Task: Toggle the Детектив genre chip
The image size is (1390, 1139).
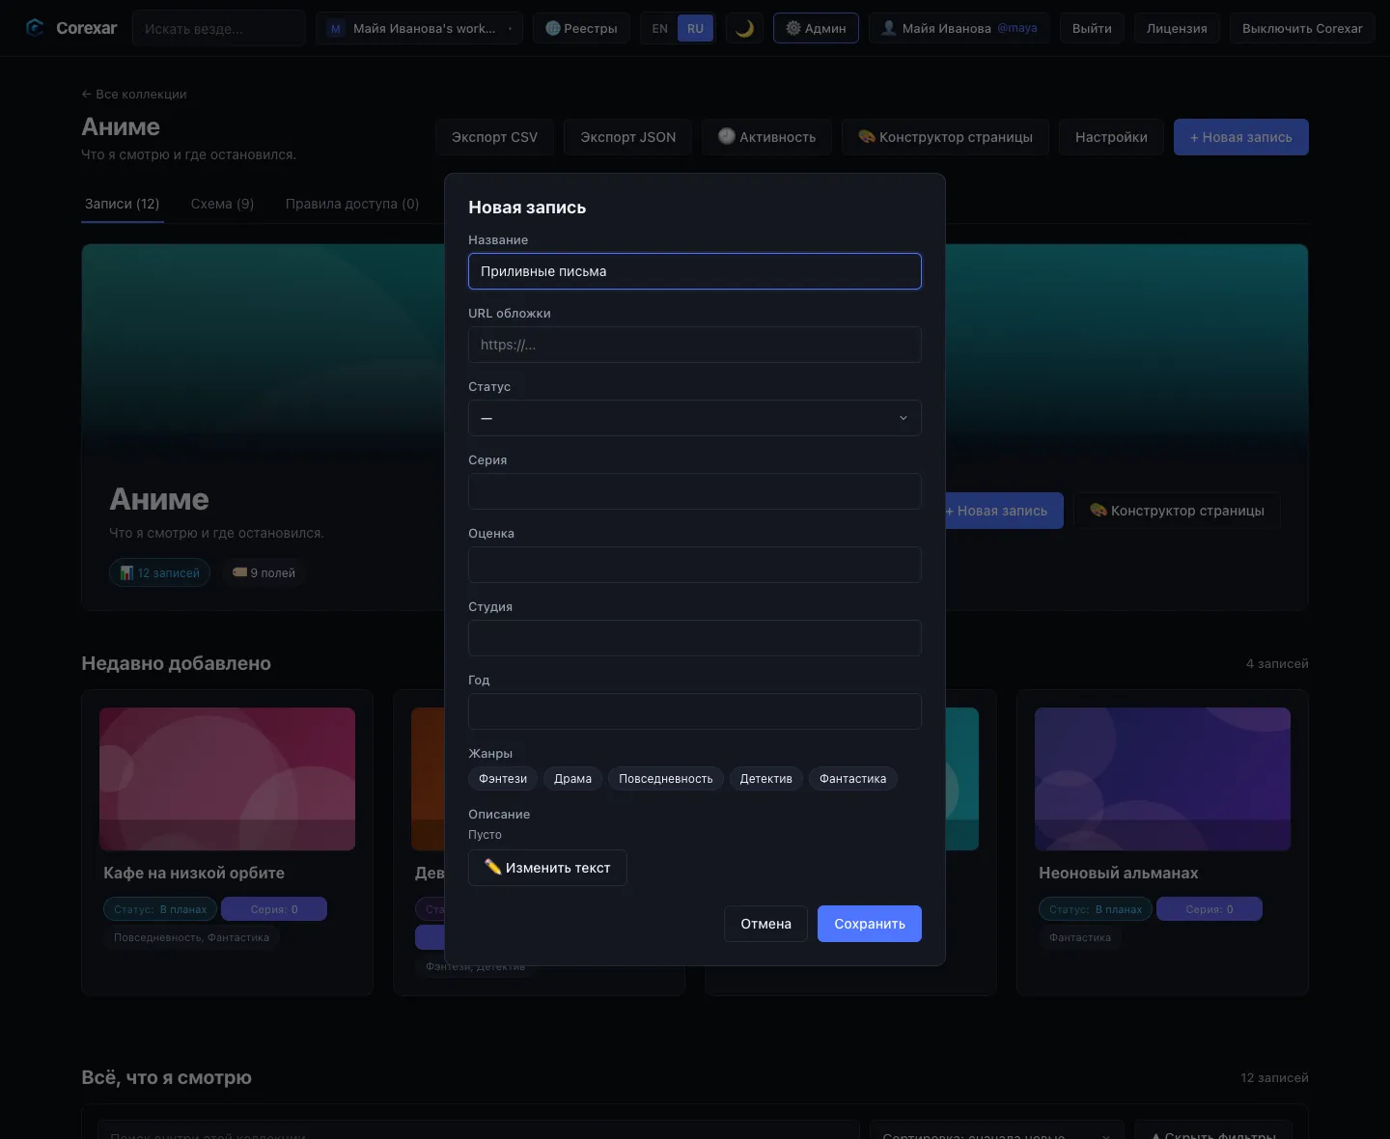Action: click(766, 779)
